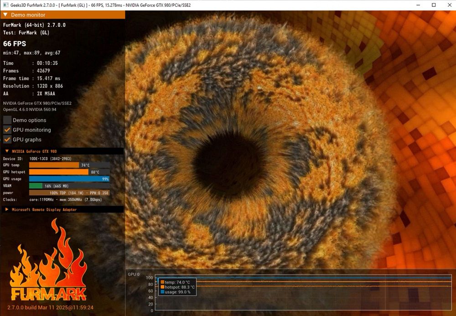456x316 pixels.
Task: Click the FurMark (64-bit) 2.7.0.0 text
Action: tap(34, 25)
